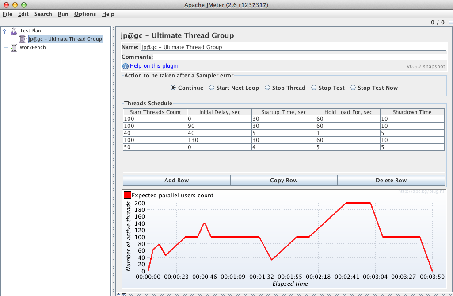Click the info icon beside Help on this plugin
The width and height of the screenshot is (453, 296).
[125, 66]
